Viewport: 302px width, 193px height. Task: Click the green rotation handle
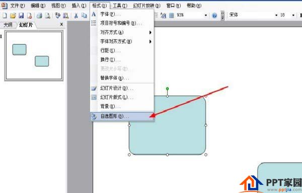pos(168,88)
